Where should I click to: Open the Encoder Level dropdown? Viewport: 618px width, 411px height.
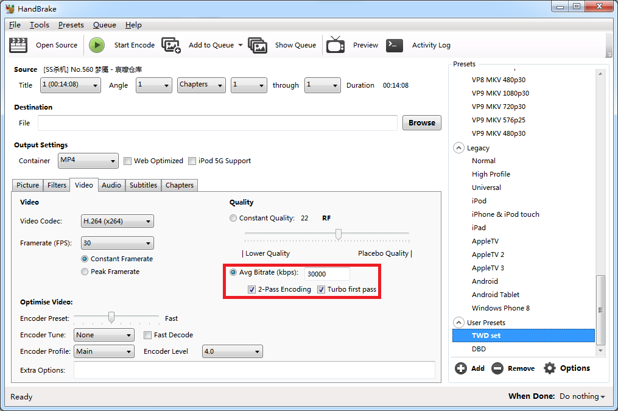coord(232,351)
